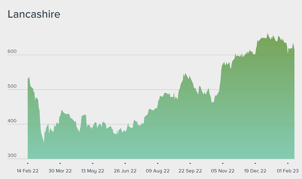Click the 500 y-axis label
This screenshot has height=179, width=302.
[x=13, y=86]
